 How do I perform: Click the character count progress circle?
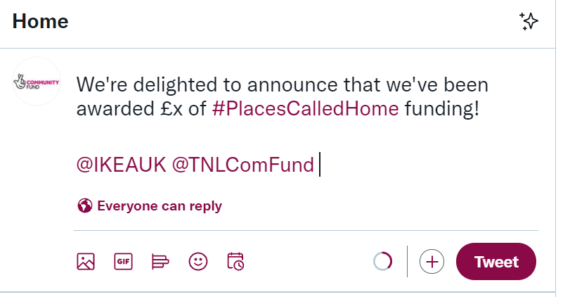[x=383, y=262]
